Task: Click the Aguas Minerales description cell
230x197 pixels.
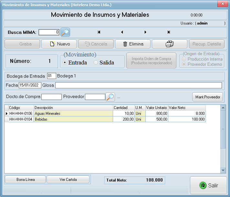Action: click(x=73, y=113)
